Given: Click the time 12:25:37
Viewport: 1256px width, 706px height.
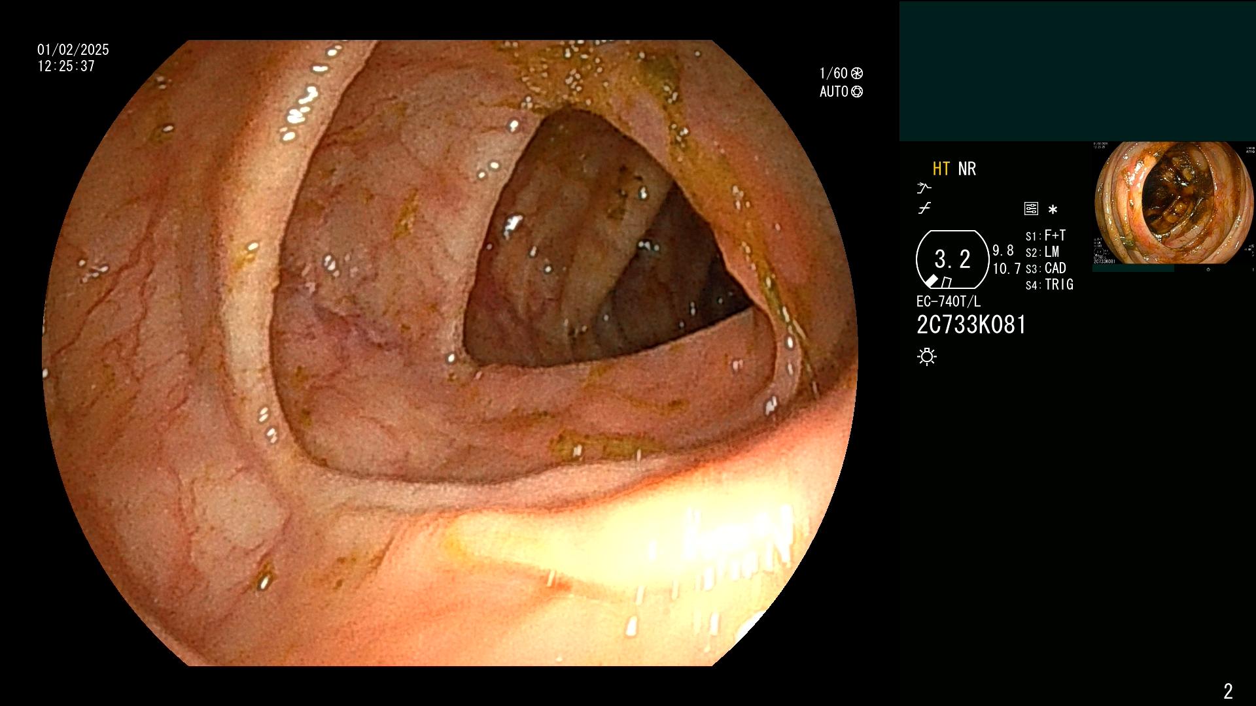Looking at the screenshot, I should click(x=66, y=67).
